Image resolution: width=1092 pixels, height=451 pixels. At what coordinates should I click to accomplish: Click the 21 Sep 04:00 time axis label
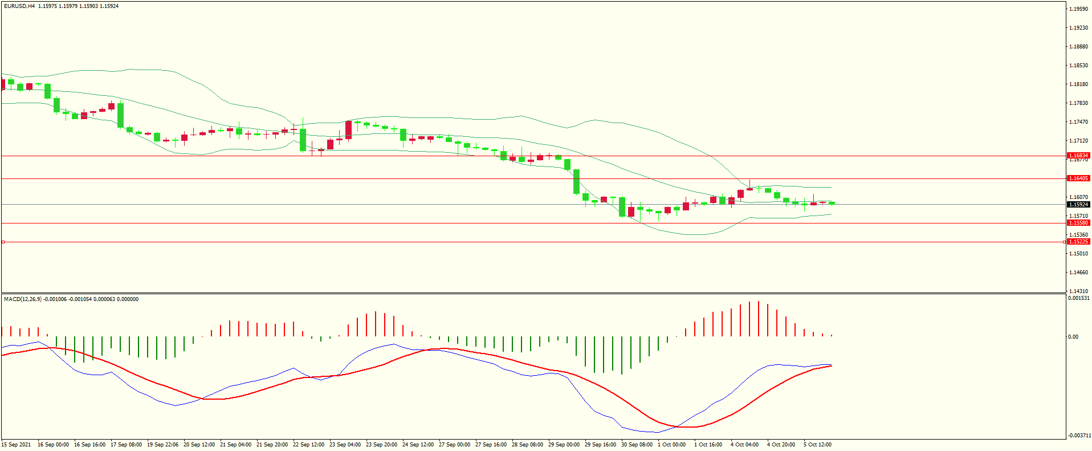click(x=235, y=445)
